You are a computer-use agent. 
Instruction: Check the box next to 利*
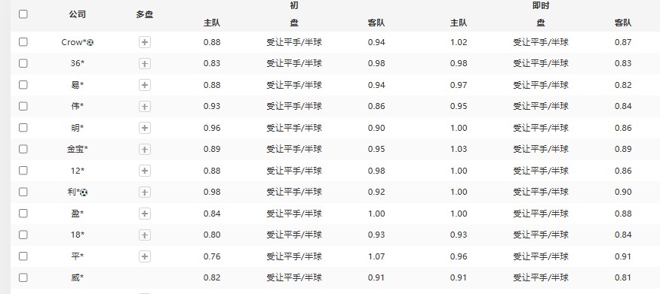point(23,192)
